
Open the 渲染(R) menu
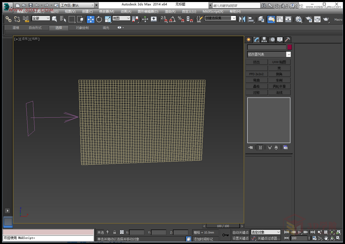pos(170,11)
